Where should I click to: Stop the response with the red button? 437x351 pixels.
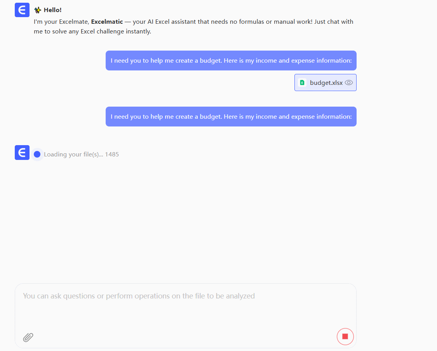click(x=345, y=337)
